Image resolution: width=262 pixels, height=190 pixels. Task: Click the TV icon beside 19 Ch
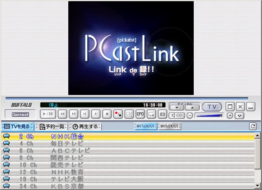pyautogui.click(x=6, y=179)
